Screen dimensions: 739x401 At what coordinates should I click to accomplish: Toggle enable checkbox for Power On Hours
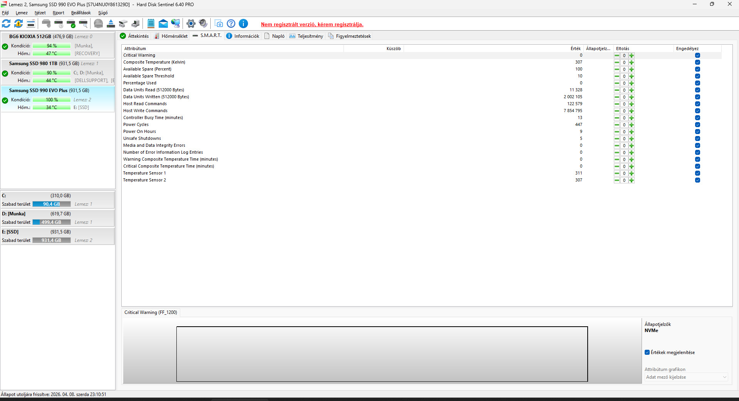point(697,132)
